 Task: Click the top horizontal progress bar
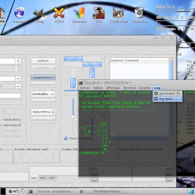coord(83,58)
